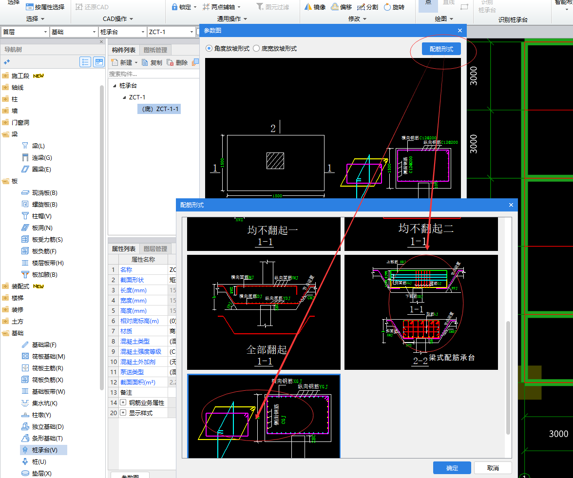Expand the 选择 ribbon group menu
The height and width of the screenshot is (478, 573).
coord(35,19)
